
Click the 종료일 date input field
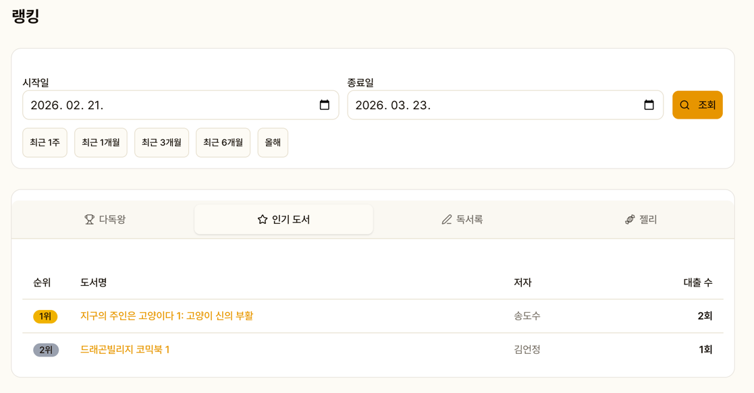point(493,105)
